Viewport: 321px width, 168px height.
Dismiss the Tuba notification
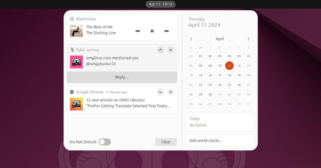point(170,50)
